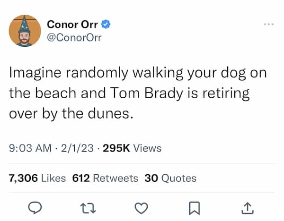Click the 9:03 AM timestamp
The height and width of the screenshot is (221, 284).
point(30,148)
